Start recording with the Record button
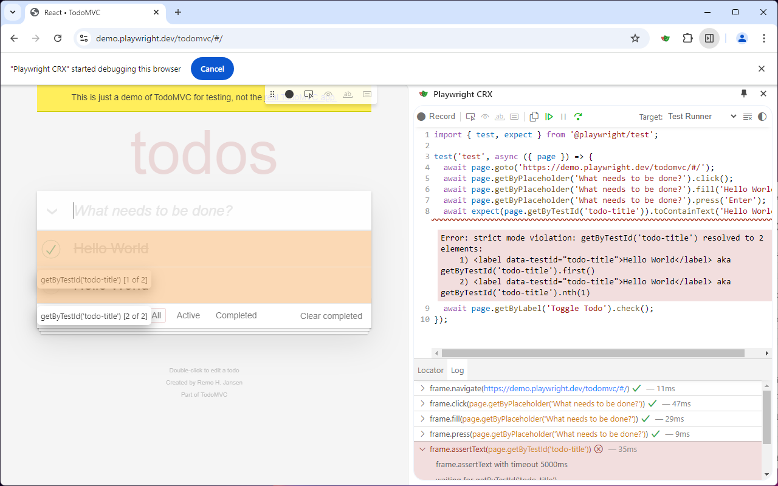The height and width of the screenshot is (486, 778). (436, 117)
